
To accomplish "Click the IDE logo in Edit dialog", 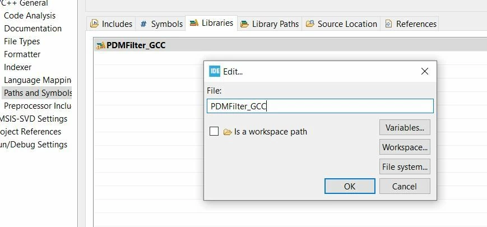I will [215, 71].
